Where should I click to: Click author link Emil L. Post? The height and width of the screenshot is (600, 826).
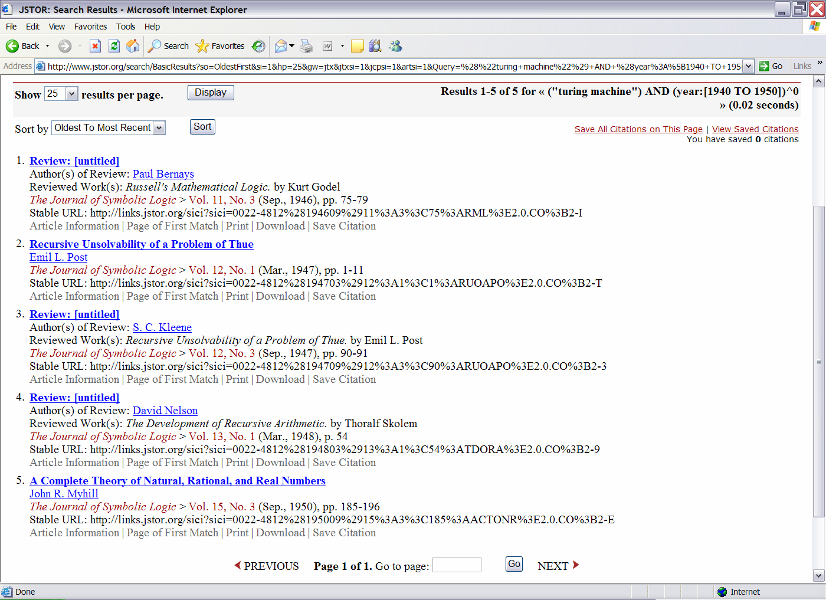(x=58, y=257)
